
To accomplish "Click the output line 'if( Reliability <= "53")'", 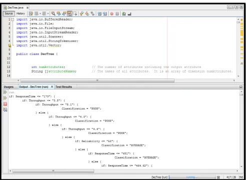I will (97, 141).
